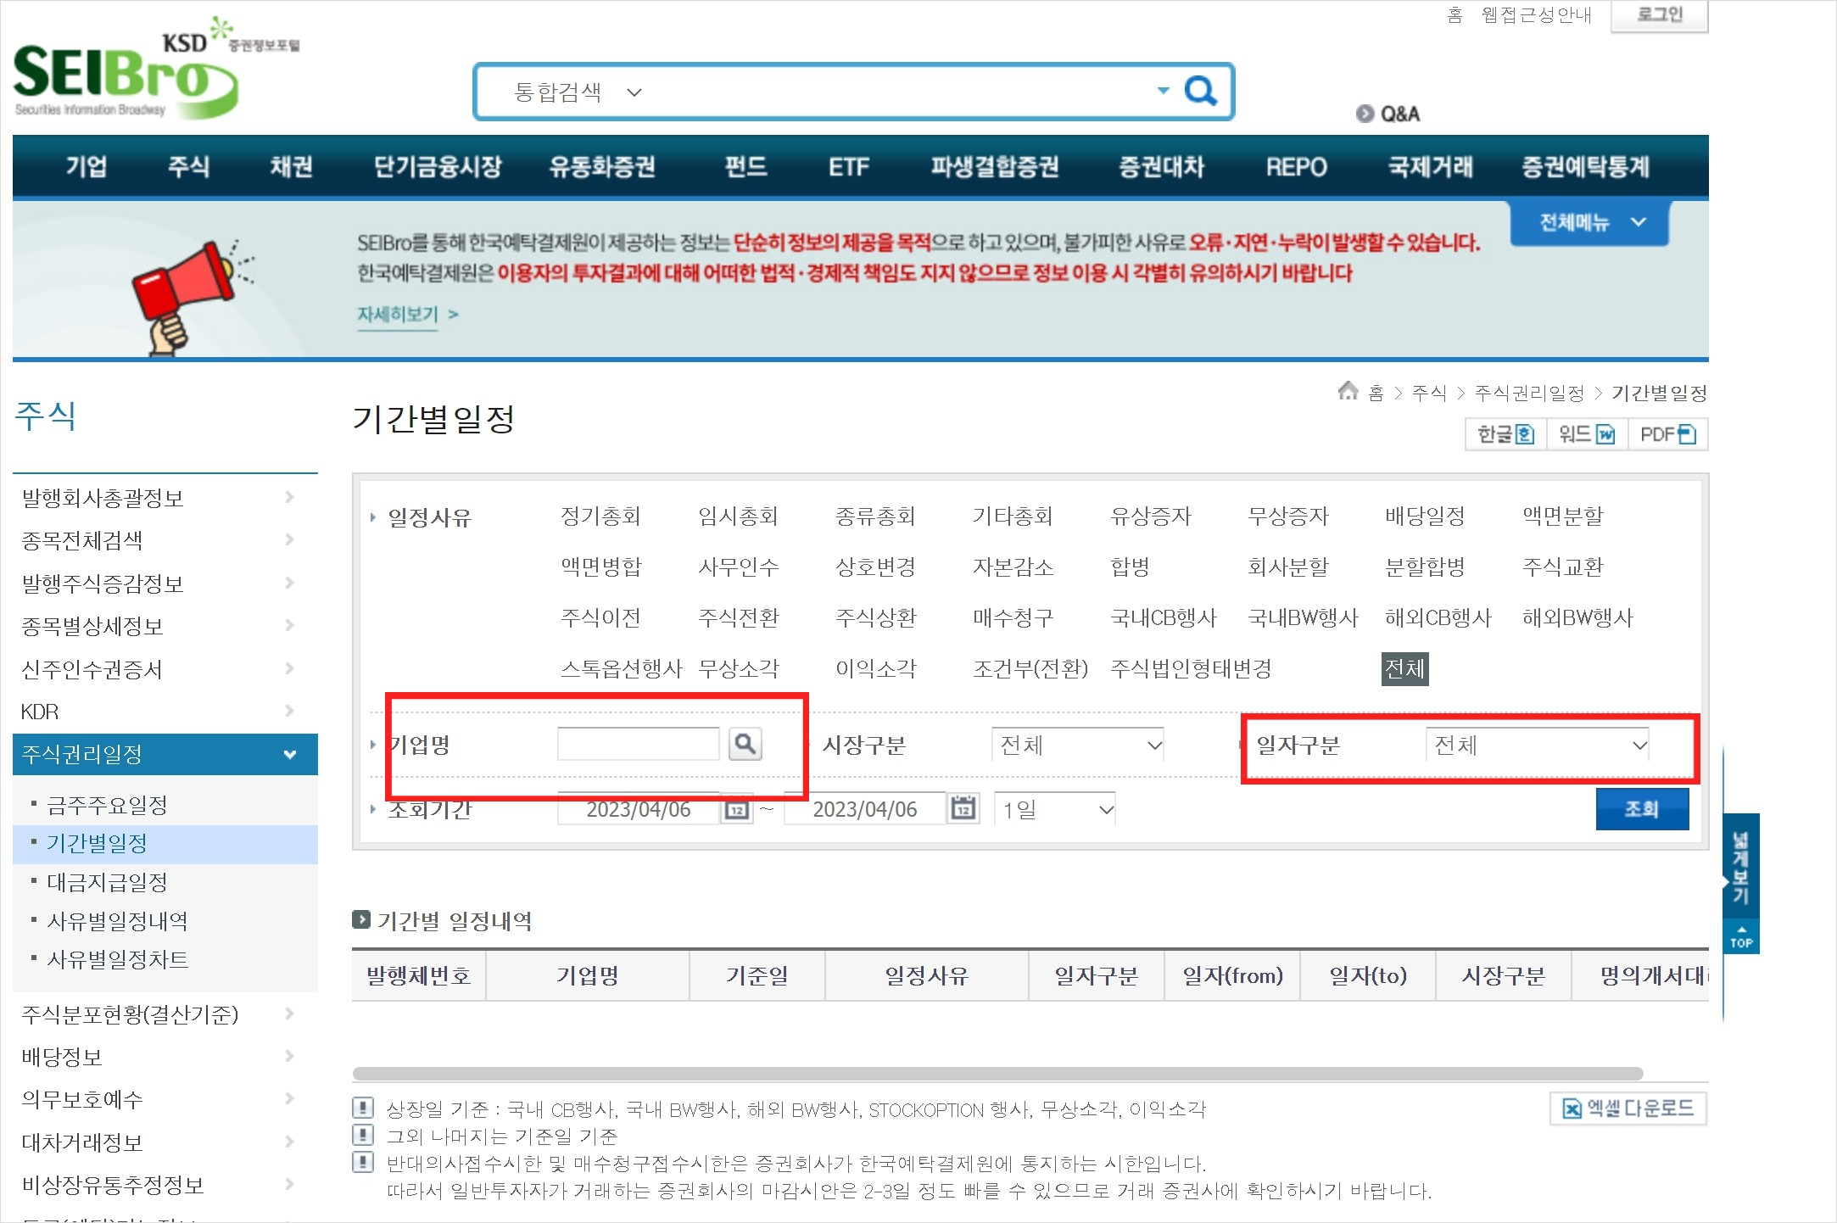
Task: Export page as PDF file
Action: [x=1667, y=434]
